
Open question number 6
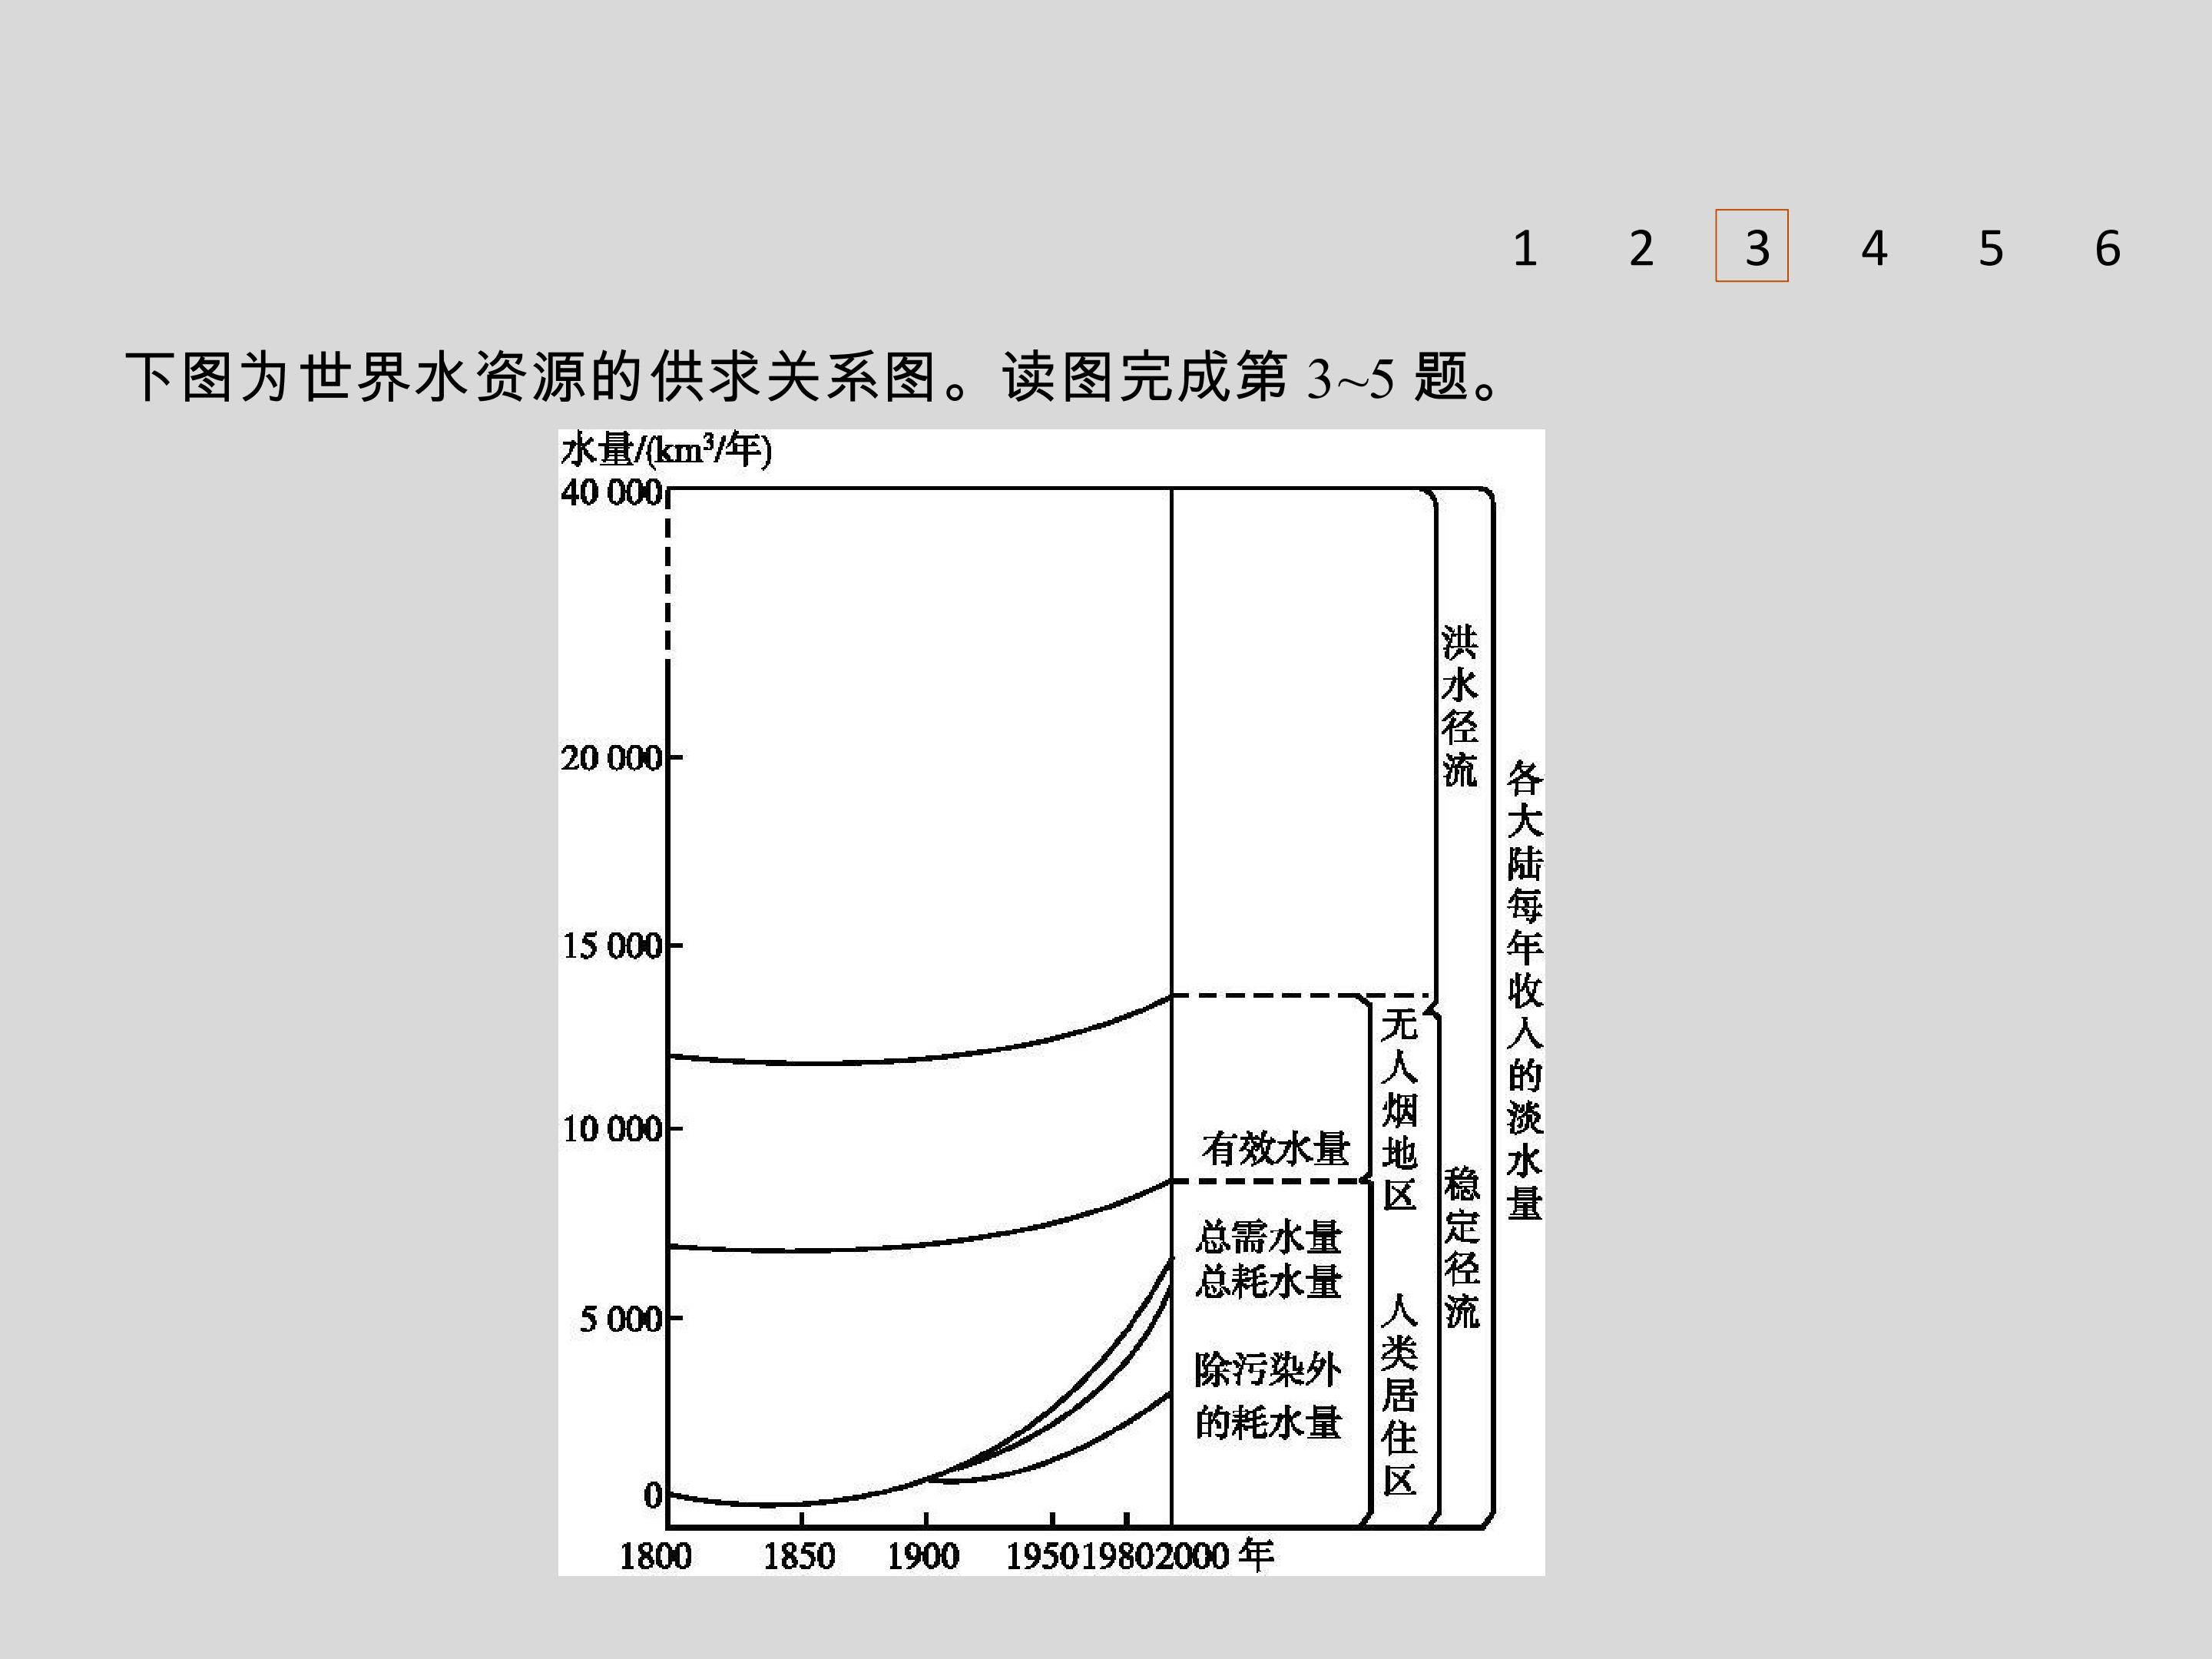pos(2108,248)
